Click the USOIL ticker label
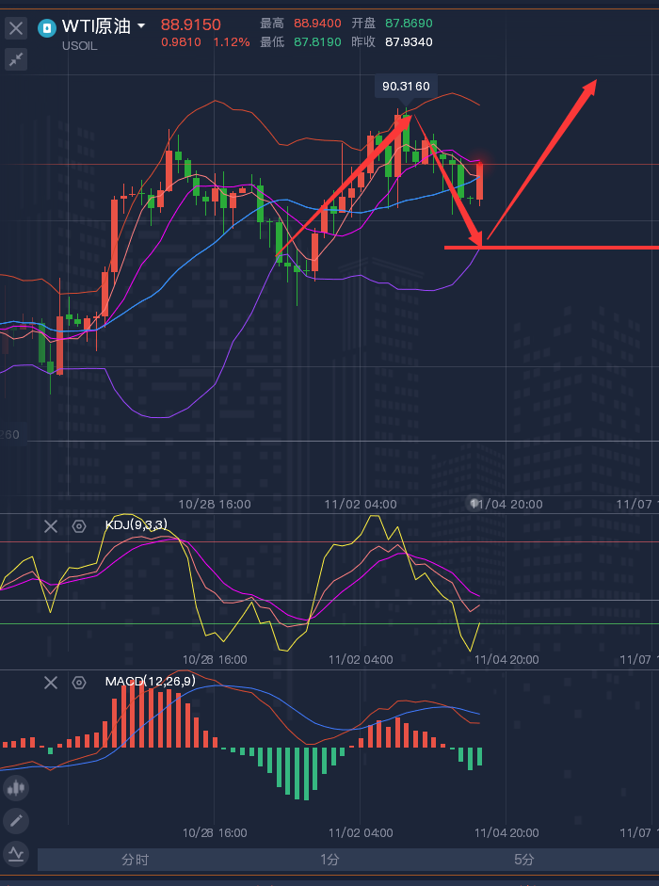 coord(80,46)
